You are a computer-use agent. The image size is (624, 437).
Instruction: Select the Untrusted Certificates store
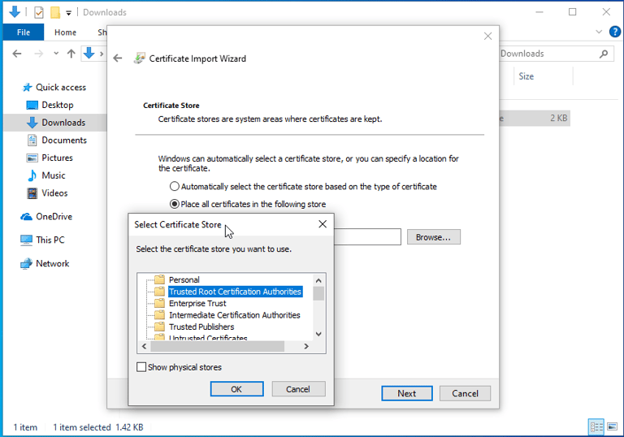coord(208,338)
